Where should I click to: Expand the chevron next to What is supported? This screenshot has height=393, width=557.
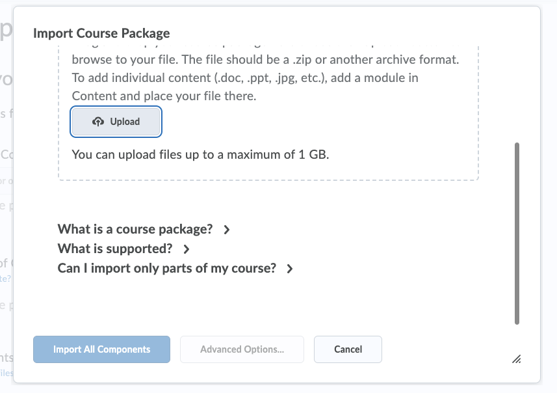187,249
